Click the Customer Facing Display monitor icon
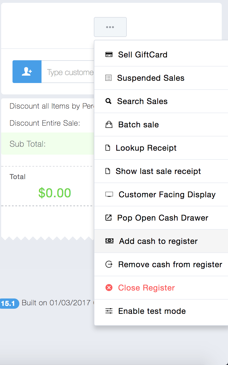This screenshot has height=365, width=228. point(109,194)
